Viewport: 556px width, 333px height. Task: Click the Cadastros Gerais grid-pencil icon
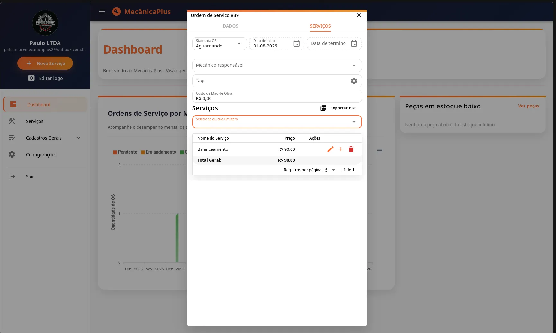12,138
